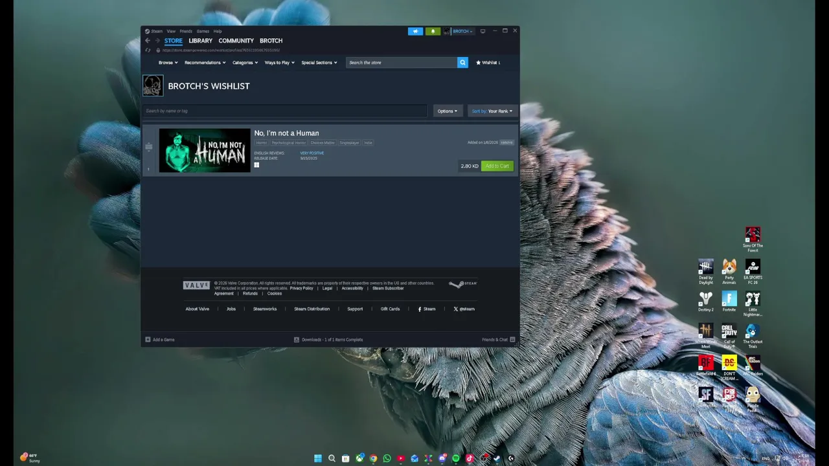Open the About Valve footer link
This screenshot has height=466, width=829.
click(197, 309)
